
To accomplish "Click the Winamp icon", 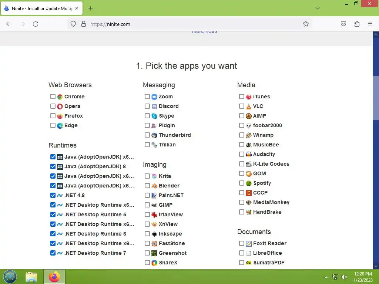I will tap(248, 135).
